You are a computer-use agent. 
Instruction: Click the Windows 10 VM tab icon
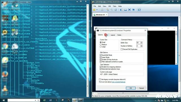click(x=94, y=15)
